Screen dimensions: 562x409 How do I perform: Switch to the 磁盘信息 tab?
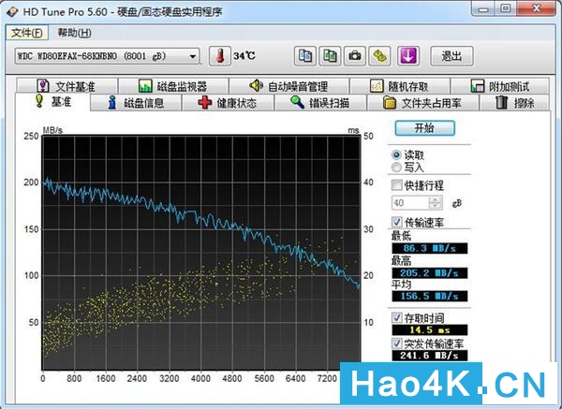pos(136,103)
